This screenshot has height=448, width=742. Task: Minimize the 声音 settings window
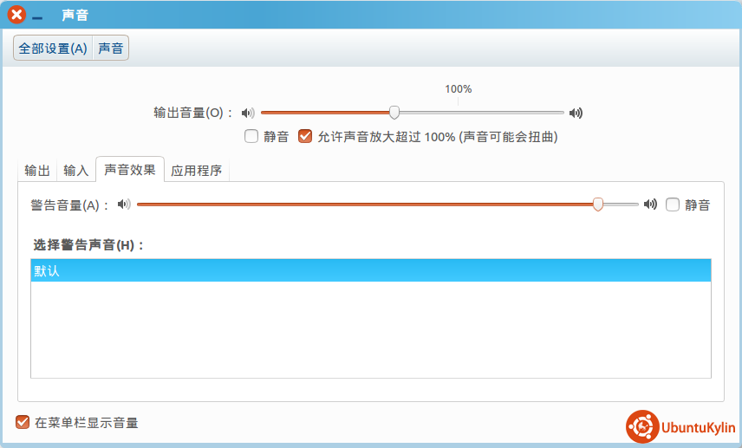click(37, 16)
